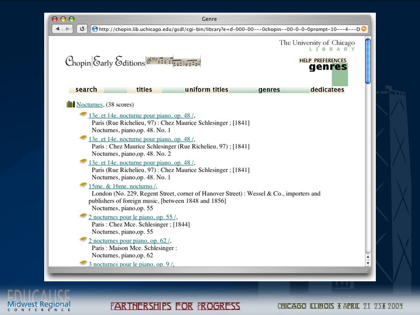Open 15me. & 16me. nocturno link
The height and width of the screenshot is (315, 420).
122,186
